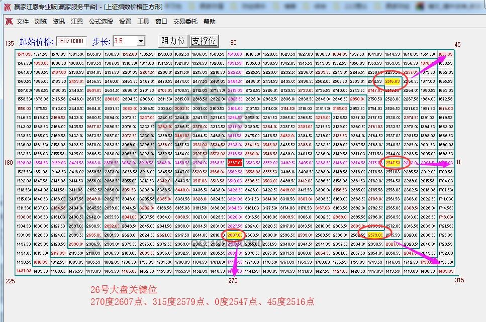486x322 pixels.
Task: Click the red 赢 logo beside the 文件 menu
Action: [8, 21]
